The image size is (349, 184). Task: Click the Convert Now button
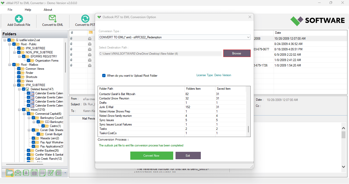(x=152, y=156)
